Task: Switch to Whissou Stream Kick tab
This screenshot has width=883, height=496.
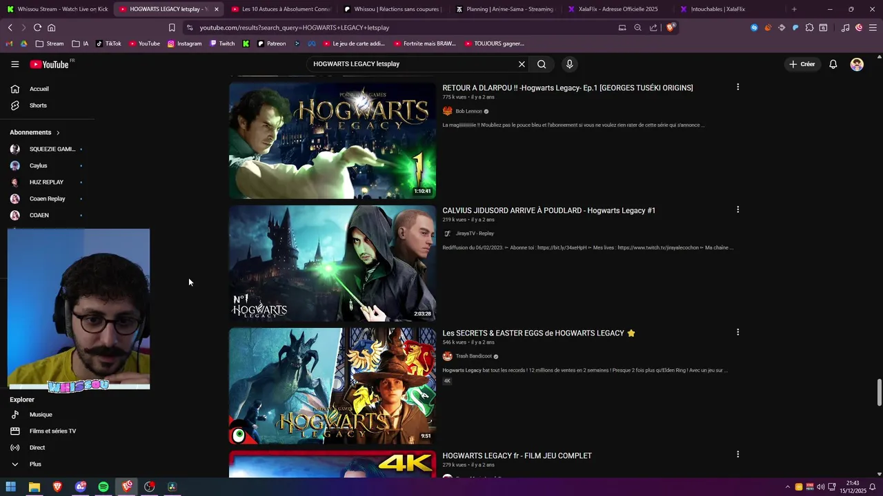Action: tap(57, 9)
